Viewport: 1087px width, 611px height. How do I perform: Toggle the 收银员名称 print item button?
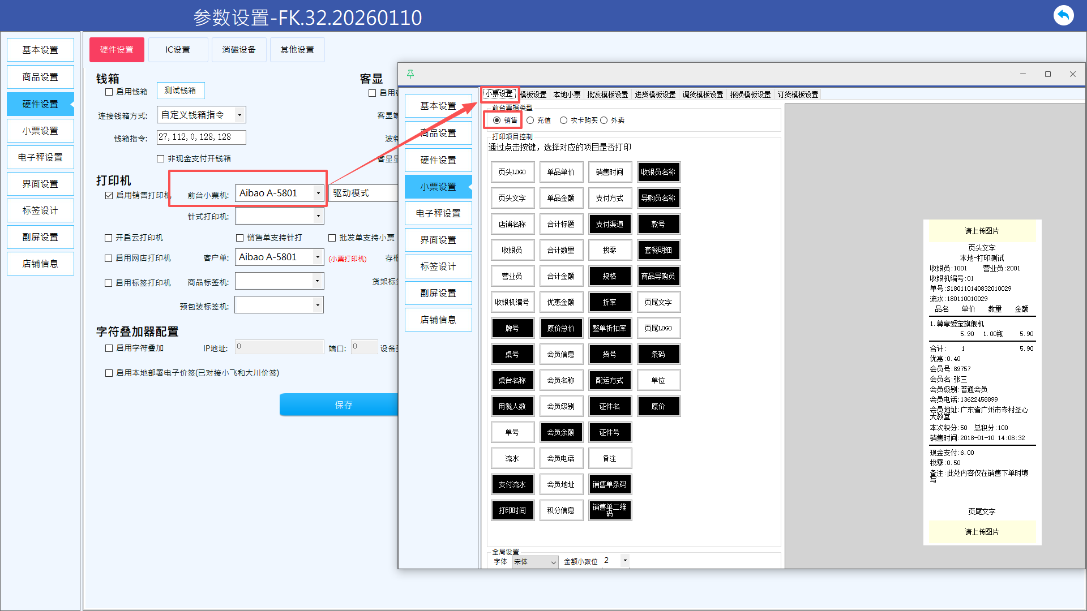click(658, 172)
